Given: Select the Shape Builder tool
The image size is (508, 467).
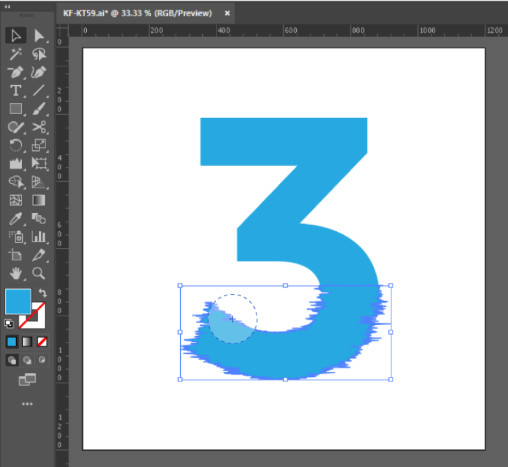Looking at the screenshot, I should pos(16,181).
